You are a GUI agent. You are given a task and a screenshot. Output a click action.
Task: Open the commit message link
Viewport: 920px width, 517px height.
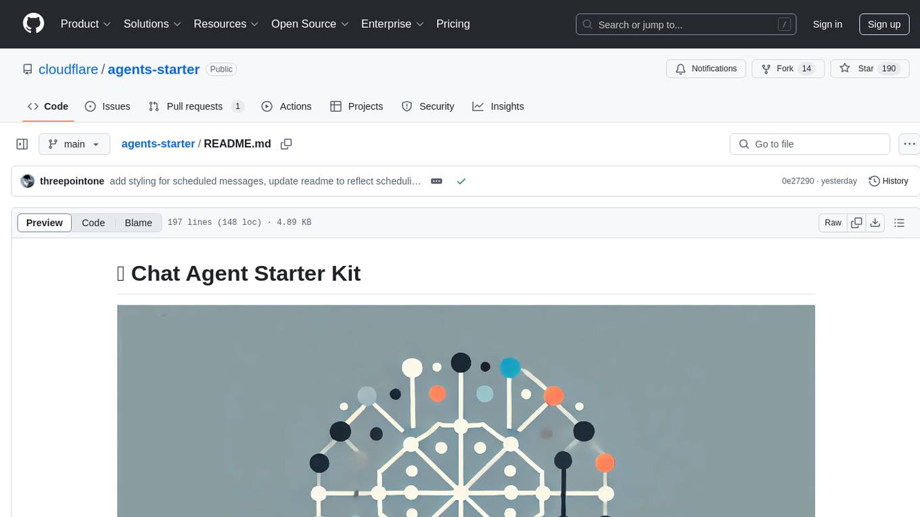tap(265, 181)
